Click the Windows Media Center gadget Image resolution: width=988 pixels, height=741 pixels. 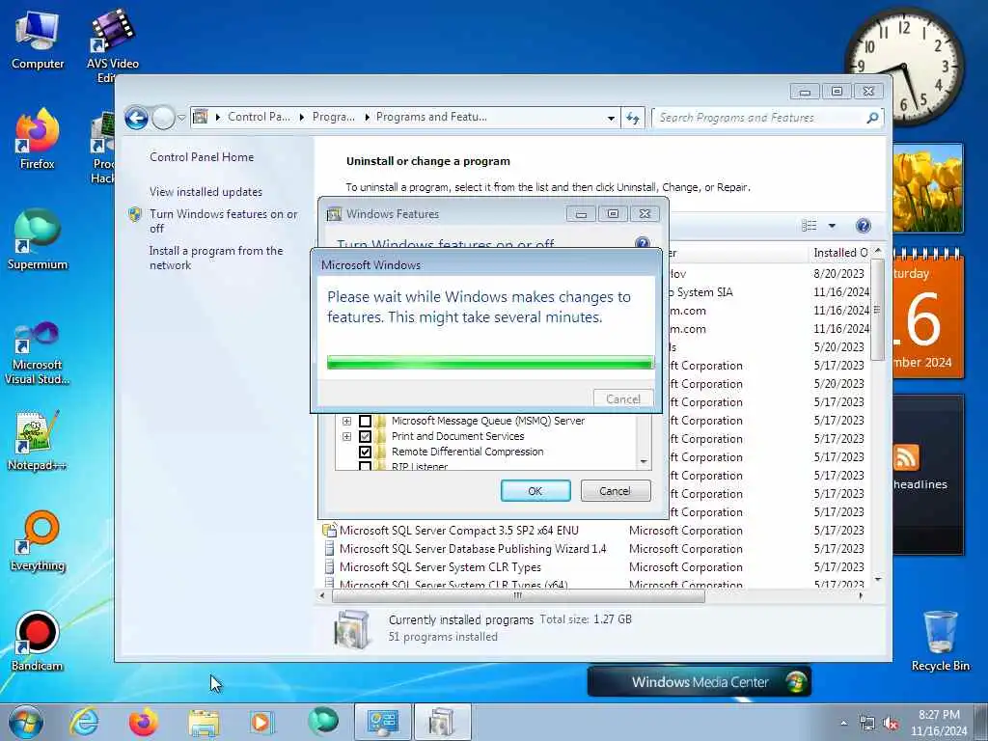[x=700, y=682]
